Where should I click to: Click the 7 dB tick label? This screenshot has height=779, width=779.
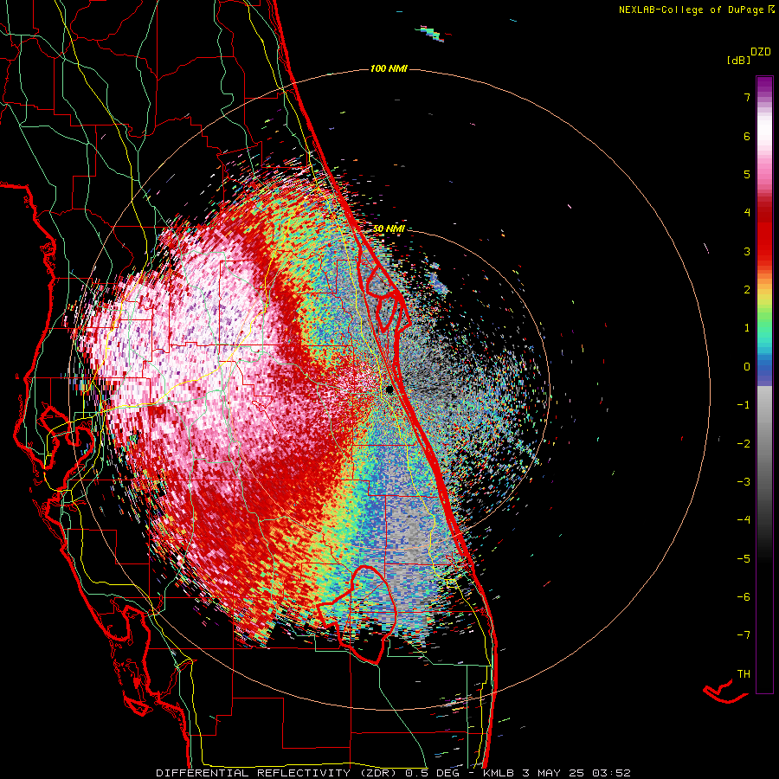point(747,97)
